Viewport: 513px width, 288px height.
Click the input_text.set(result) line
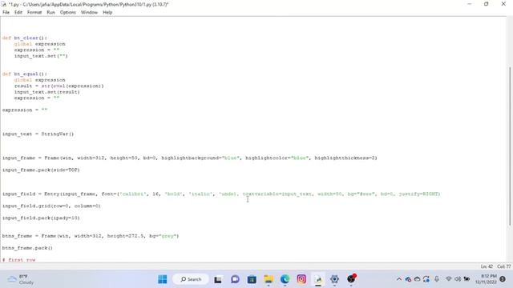point(46,92)
